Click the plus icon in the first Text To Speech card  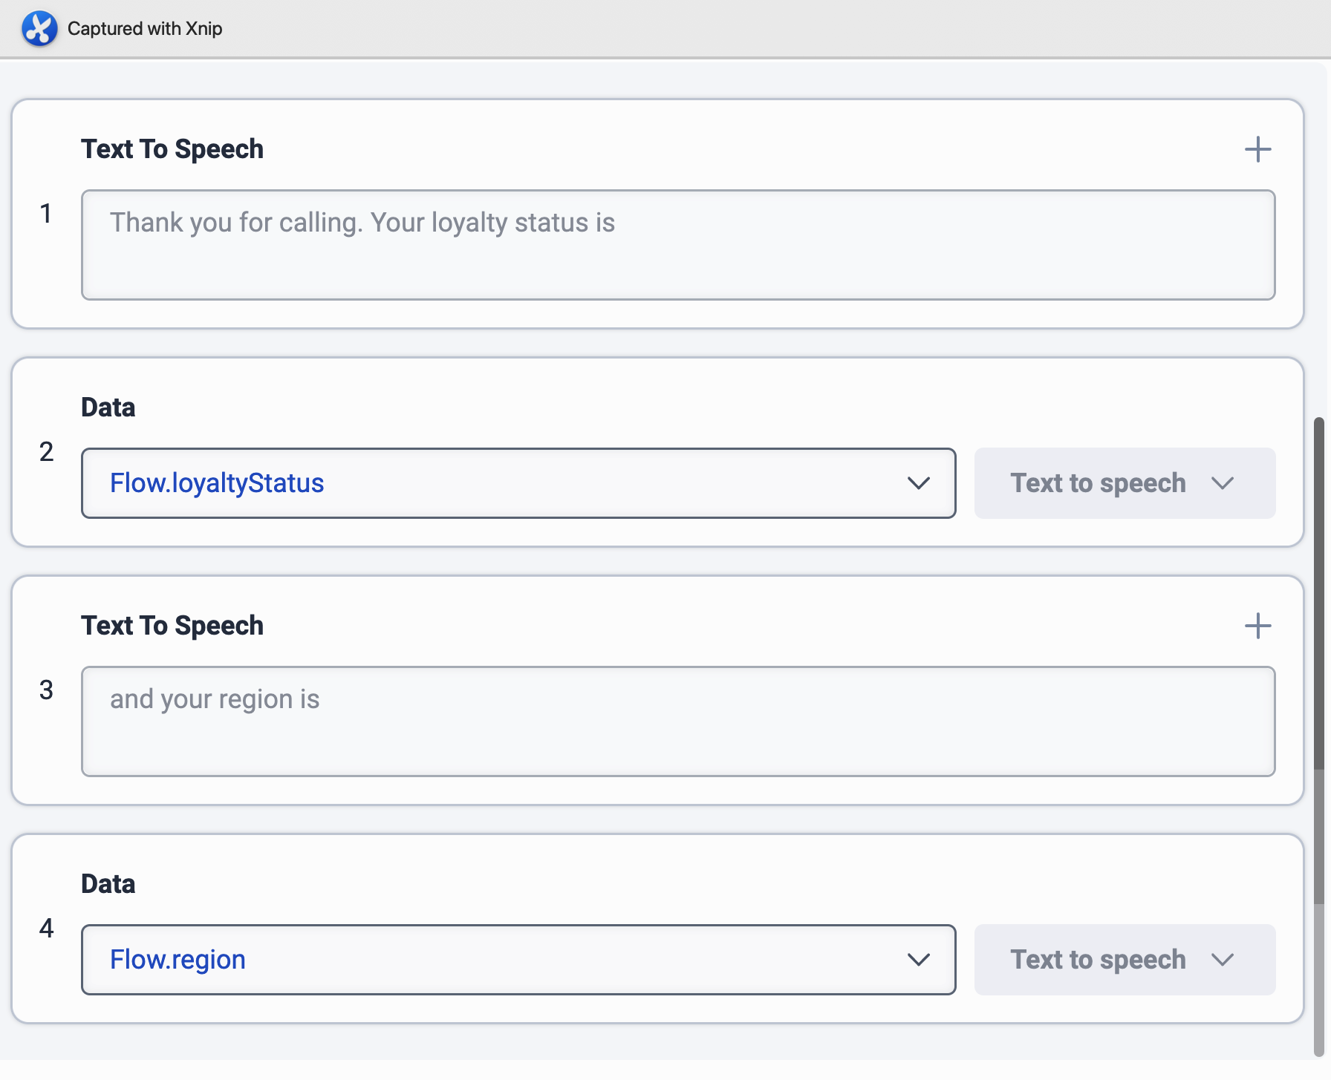(1257, 149)
